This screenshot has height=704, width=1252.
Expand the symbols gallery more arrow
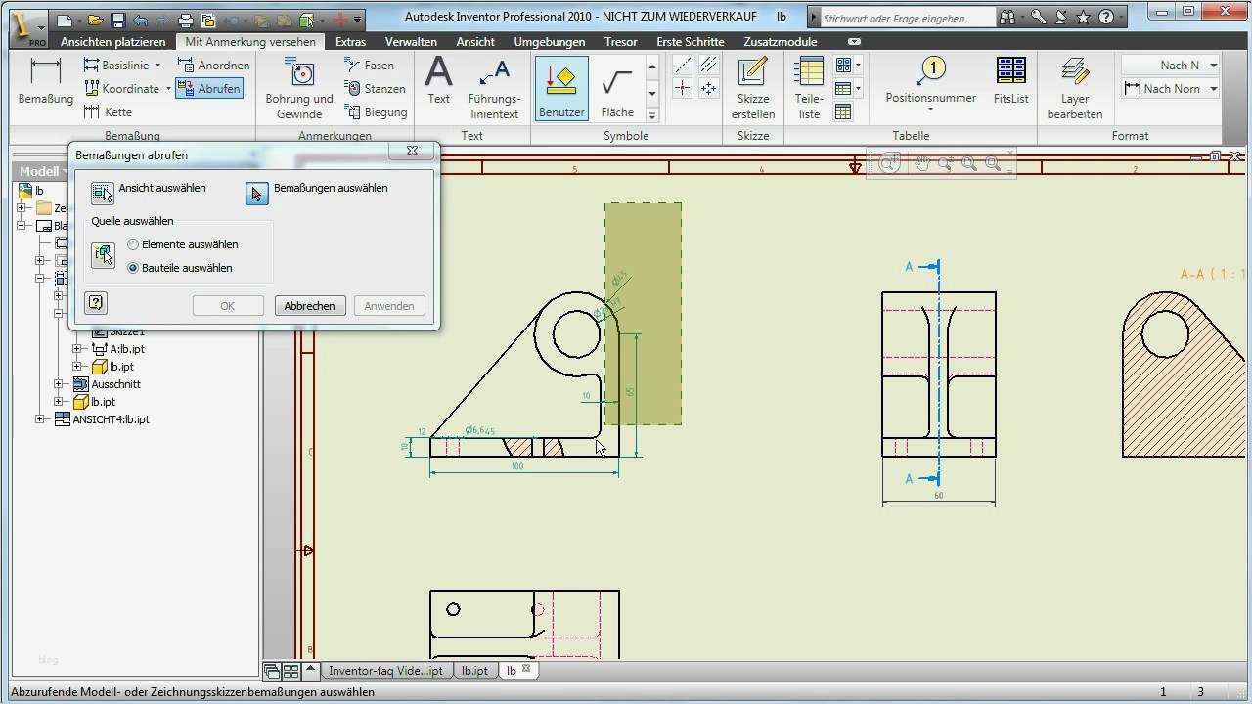pos(652,115)
